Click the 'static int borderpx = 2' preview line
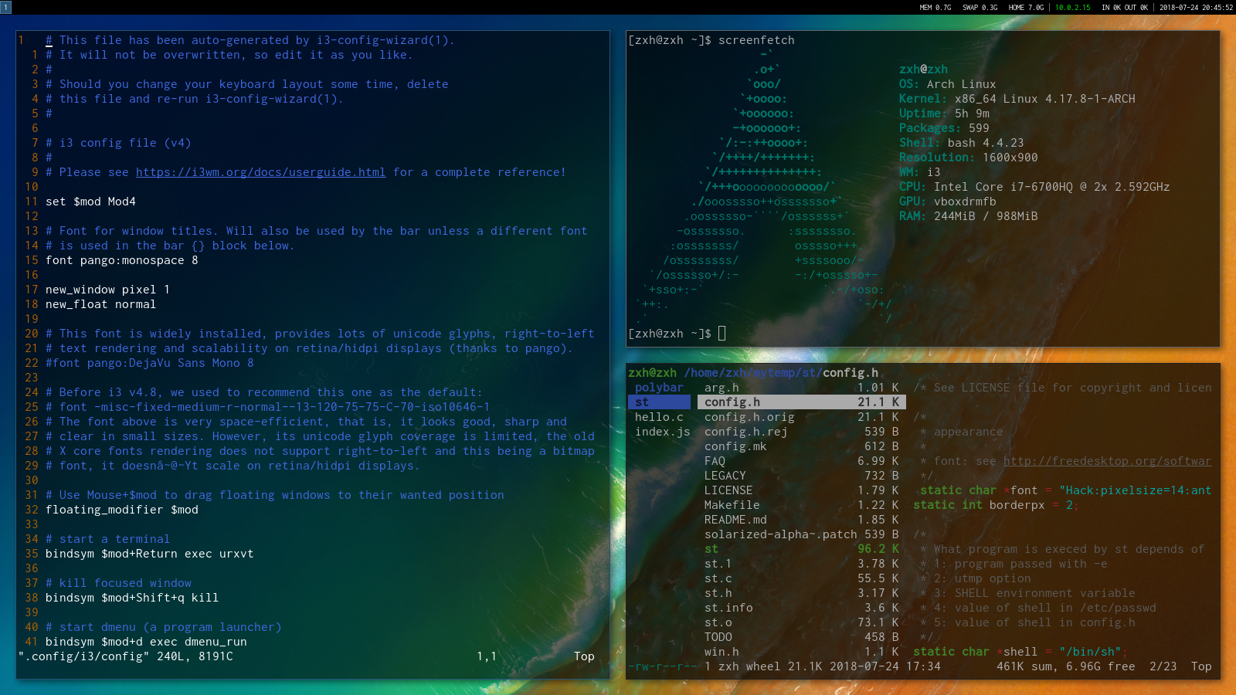 click(x=996, y=505)
